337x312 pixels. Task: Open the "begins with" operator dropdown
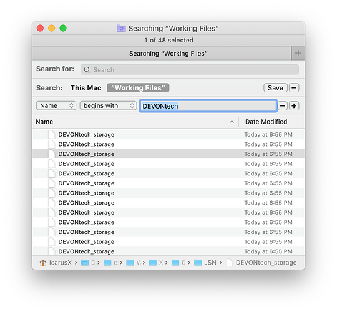pyautogui.click(x=108, y=105)
